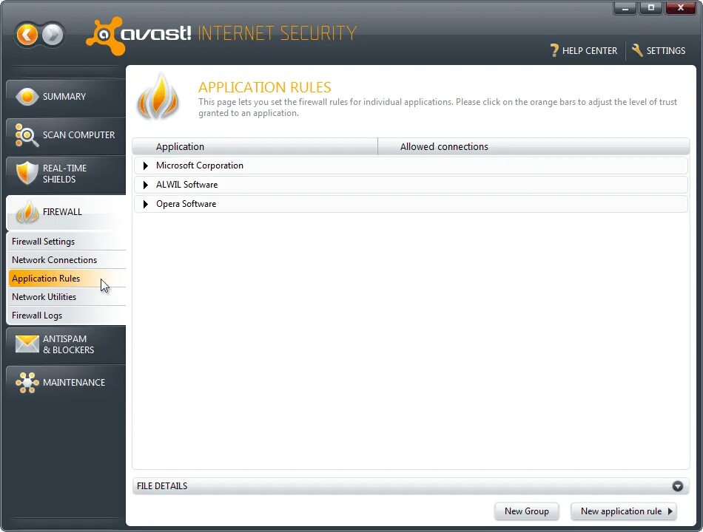The image size is (703, 532).
Task: Click the Help Center question mark icon
Action: click(x=554, y=50)
